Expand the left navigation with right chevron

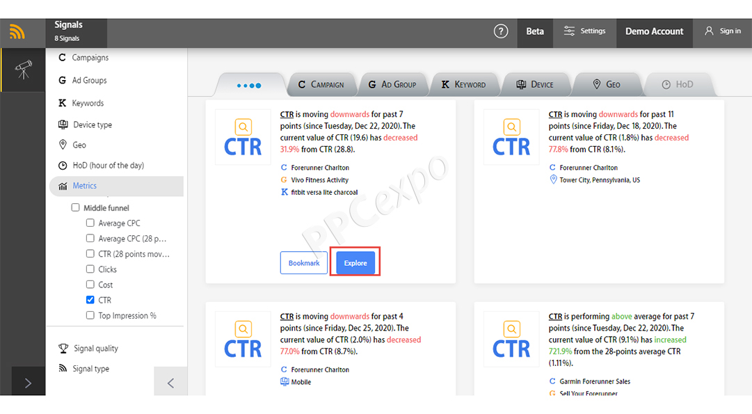click(x=29, y=383)
